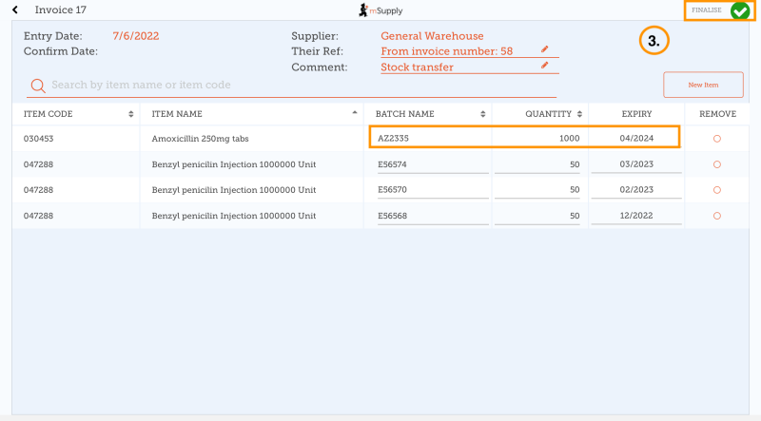Image resolution: width=761 pixels, height=421 pixels.
Task: Click the mSupply logo in header
Action: click(380, 10)
